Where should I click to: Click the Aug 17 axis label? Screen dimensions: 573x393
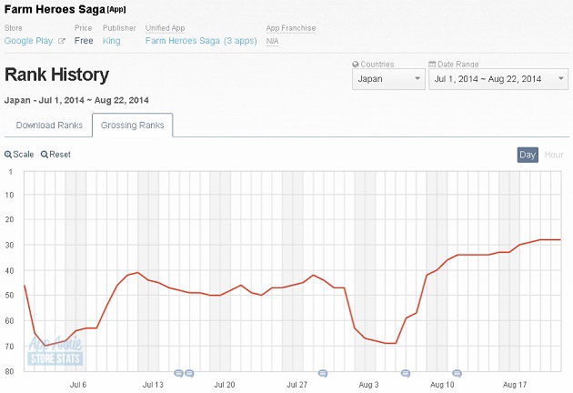point(515,385)
